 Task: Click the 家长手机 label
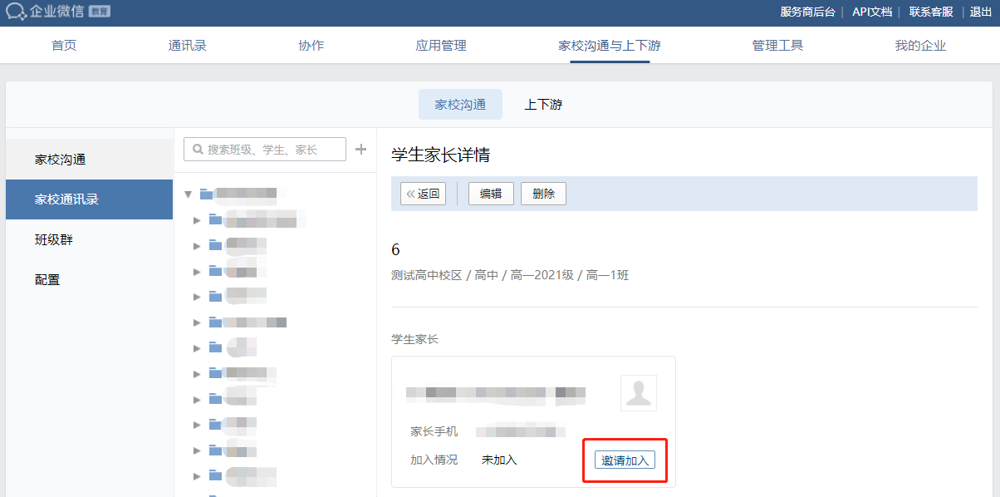[x=434, y=431]
